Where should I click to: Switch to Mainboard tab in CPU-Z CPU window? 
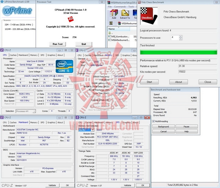[x=23, y=55]
